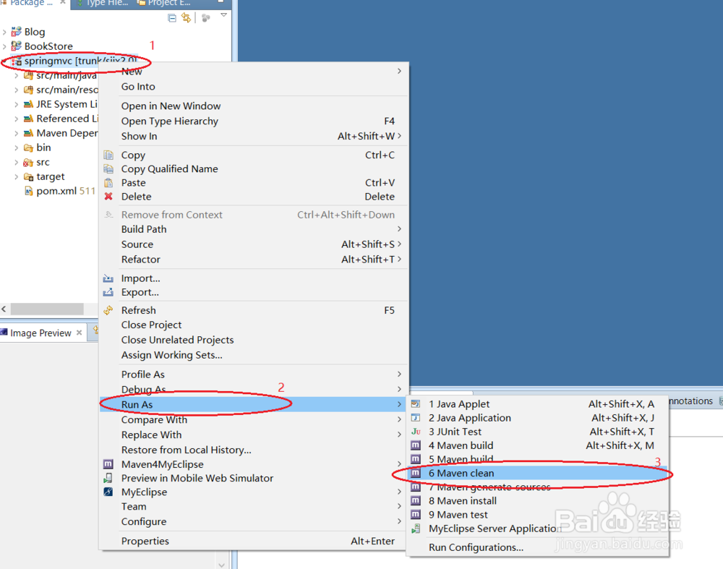Expand the Referenced Libraries node
Image resolution: width=723 pixels, height=569 pixels.
point(16,119)
